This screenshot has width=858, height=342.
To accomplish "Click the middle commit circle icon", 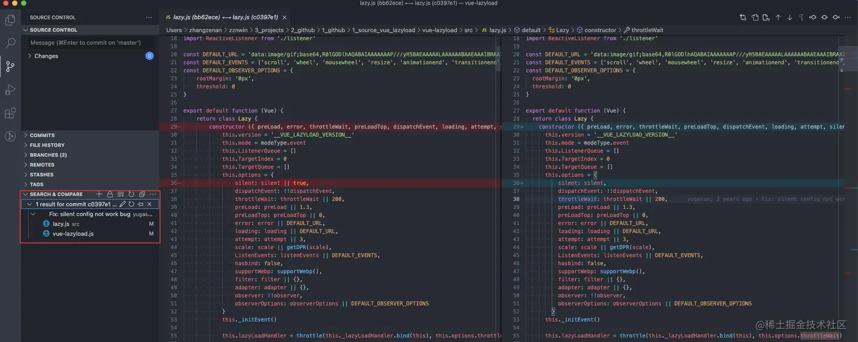I will (825, 18).
